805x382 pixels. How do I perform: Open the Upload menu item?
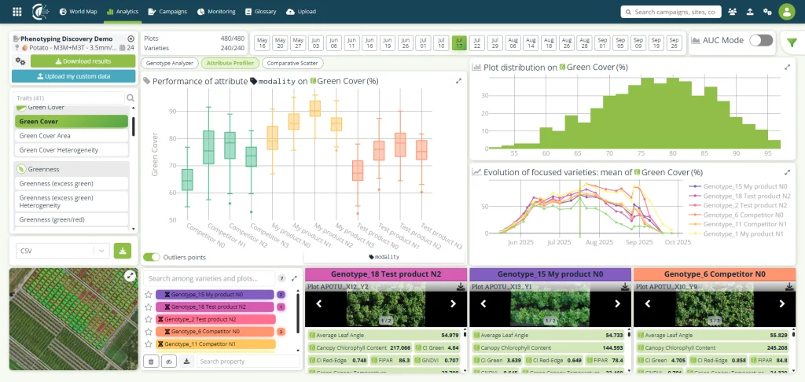pos(301,11)
